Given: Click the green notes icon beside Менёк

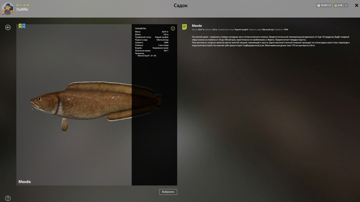Looking at the screenshot, I should click(184, 27).
